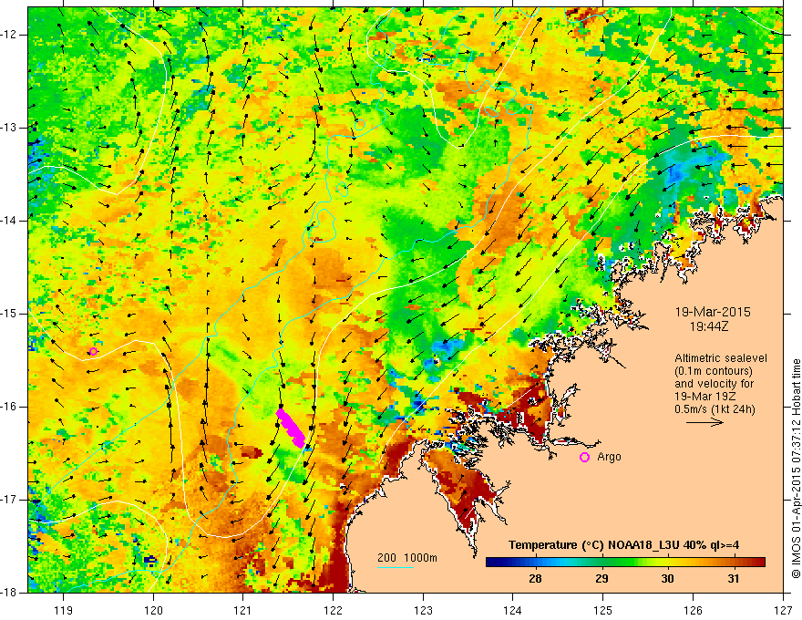Click longitude label 121
Screen dimensions: 802x620
(243, 610)
